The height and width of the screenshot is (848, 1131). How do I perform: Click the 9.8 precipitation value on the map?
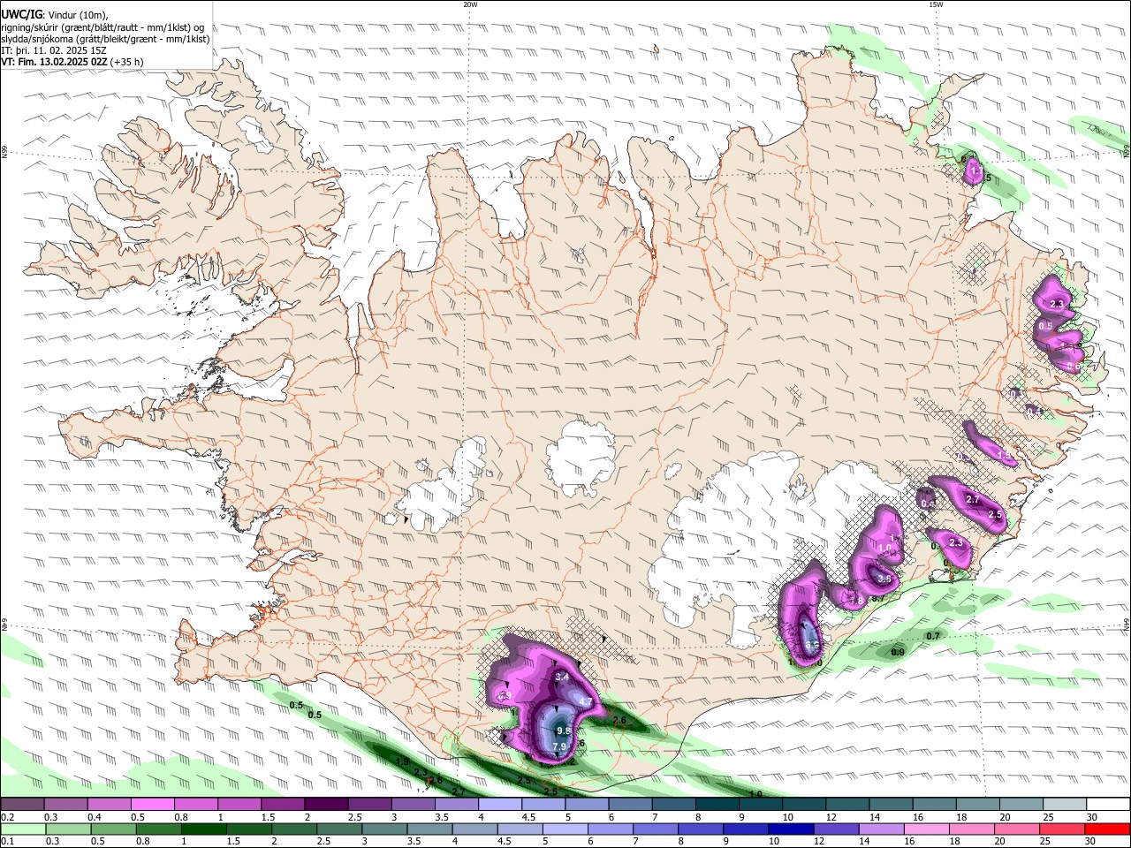click(565, 731)
